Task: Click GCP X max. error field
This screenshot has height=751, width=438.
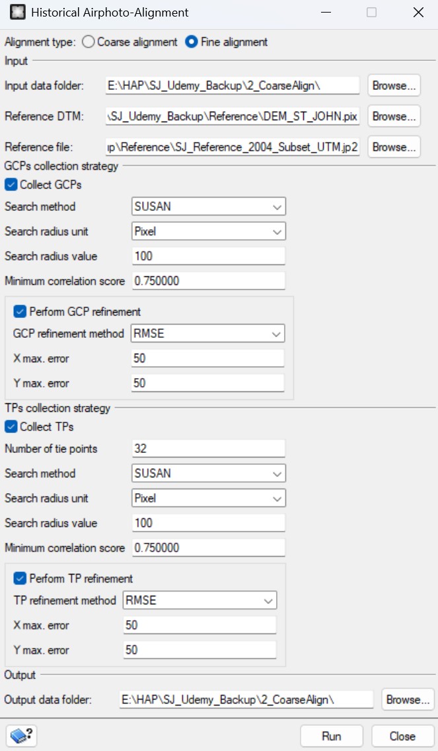Action: pos(207,358)
